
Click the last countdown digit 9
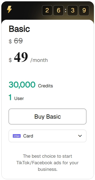[84, 10]
